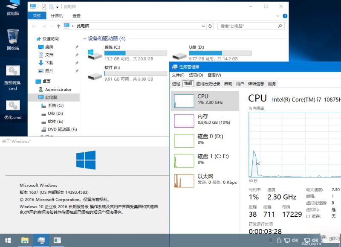Open 文件(F) menu in Task Manager
This screenshot has height=247, width=341.
(x=178, y=75)
